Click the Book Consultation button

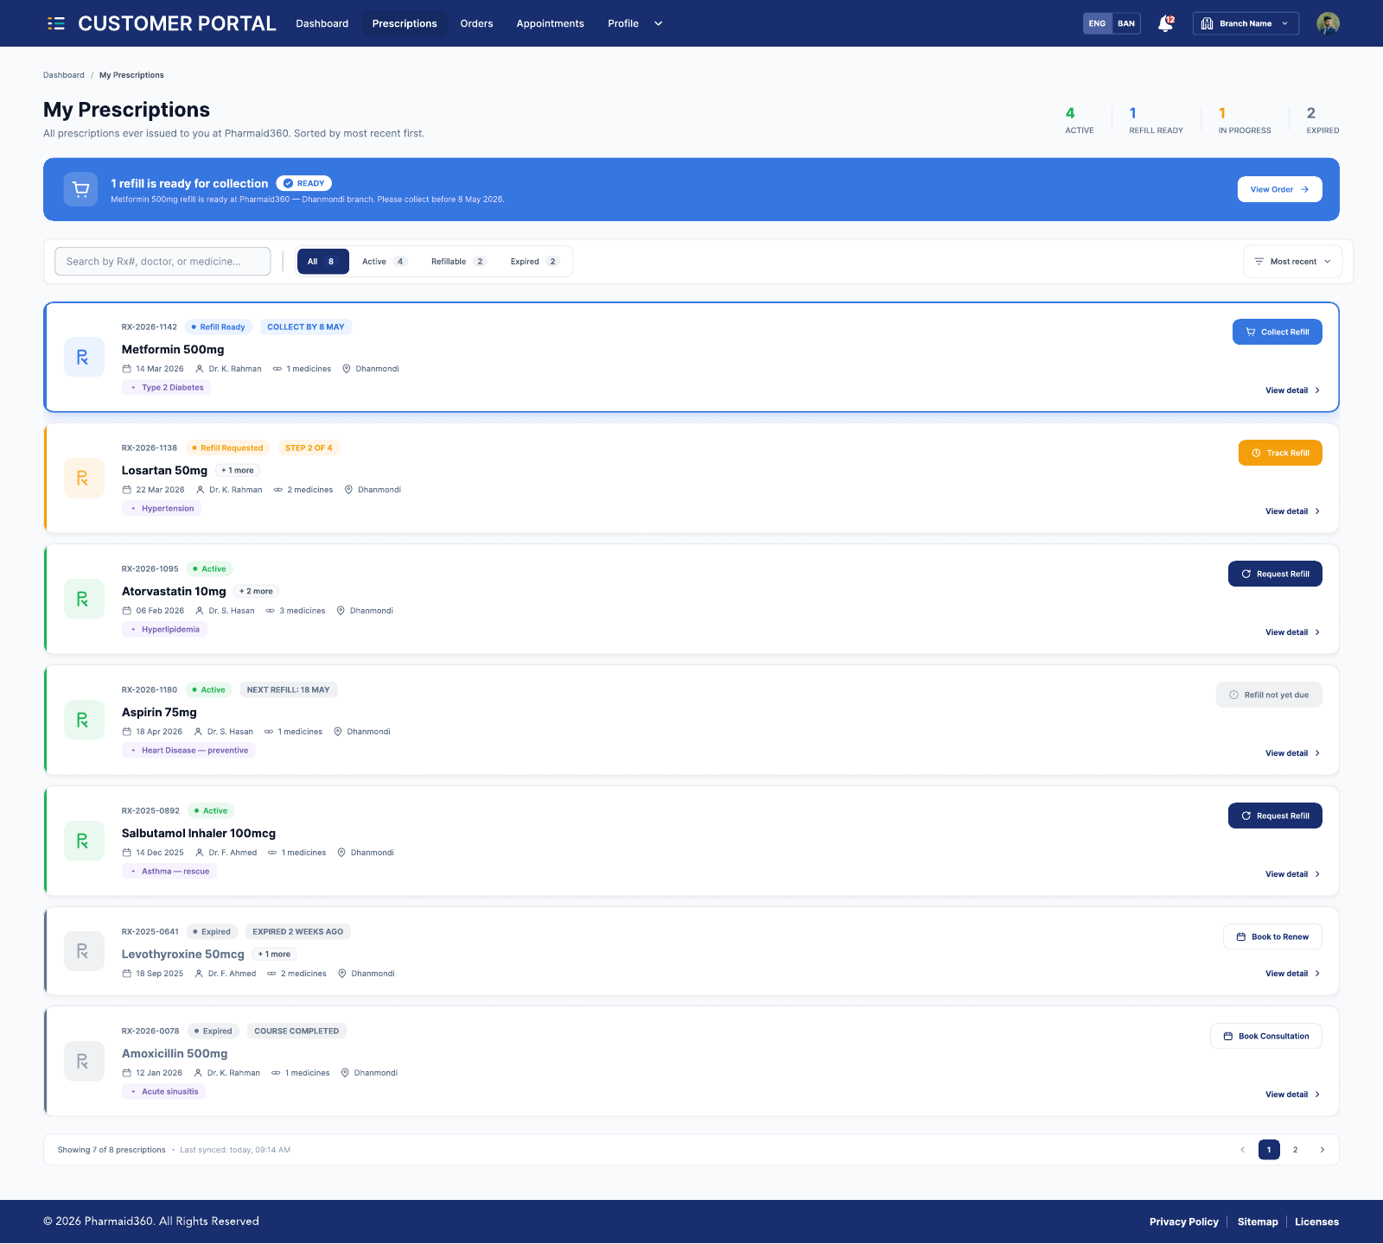pos(1266,1036)
